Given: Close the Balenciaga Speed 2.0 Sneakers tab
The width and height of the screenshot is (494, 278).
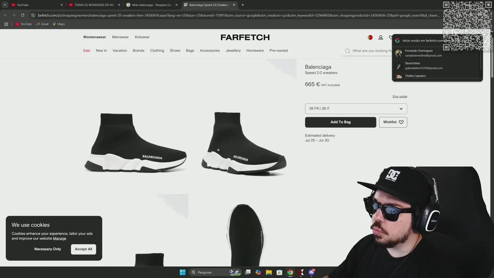Looking at the screenshot, I should tap(234, 5).
